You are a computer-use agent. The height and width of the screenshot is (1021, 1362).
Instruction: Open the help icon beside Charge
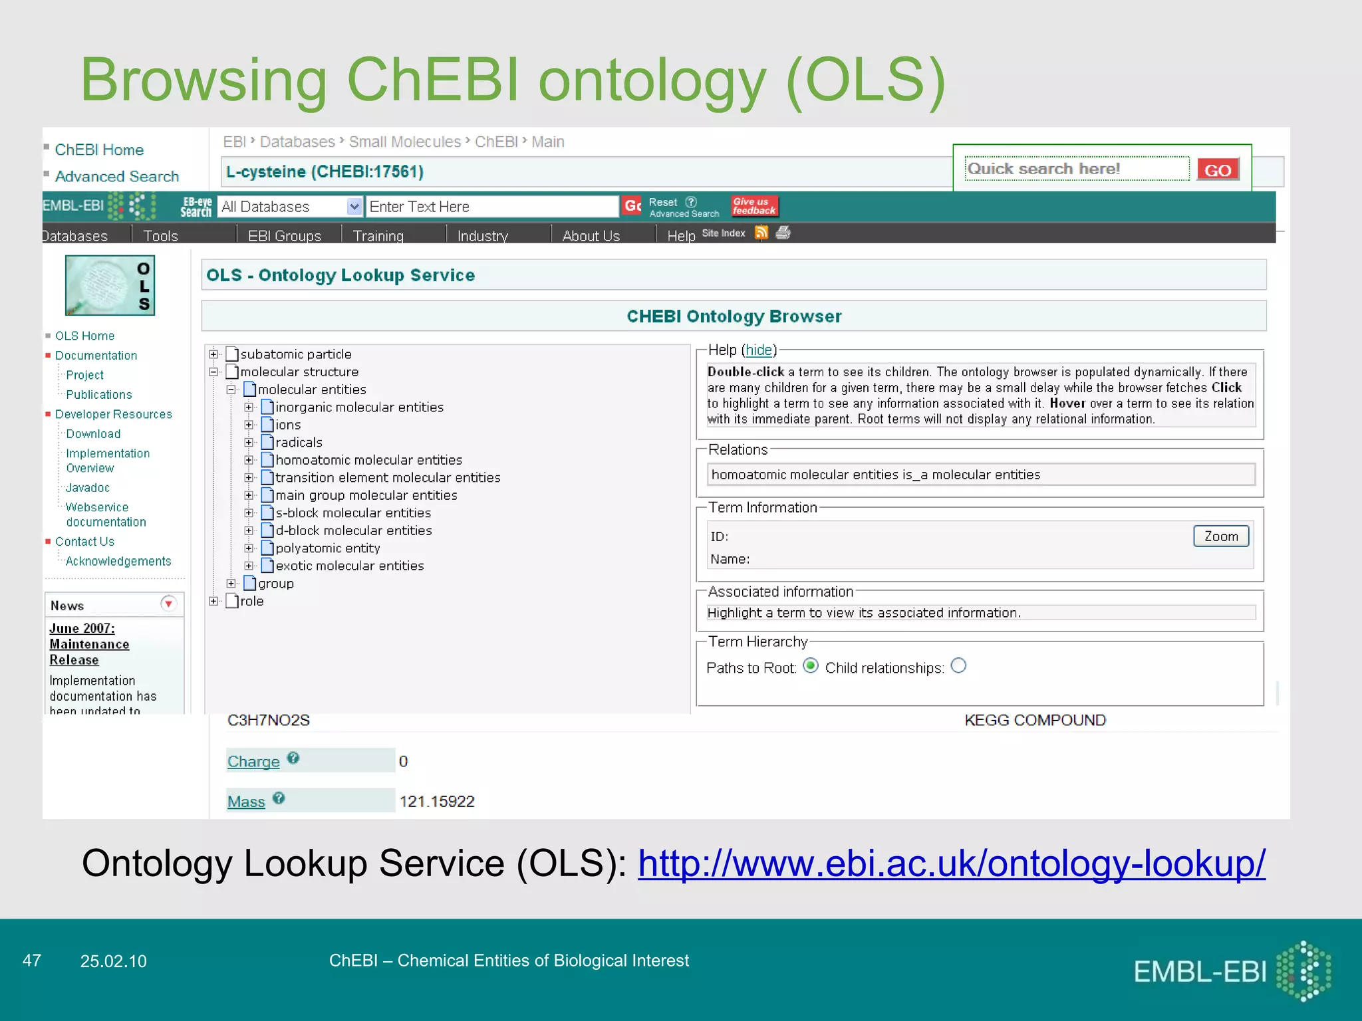293,758
